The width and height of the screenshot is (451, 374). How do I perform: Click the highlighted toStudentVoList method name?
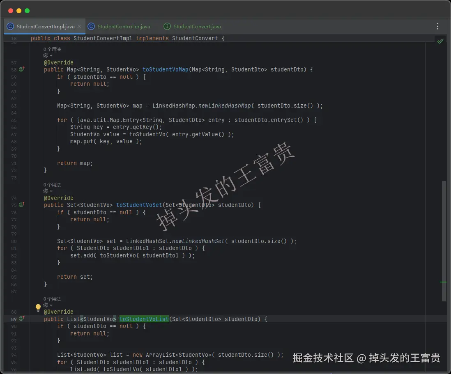[x=144, y=319]
